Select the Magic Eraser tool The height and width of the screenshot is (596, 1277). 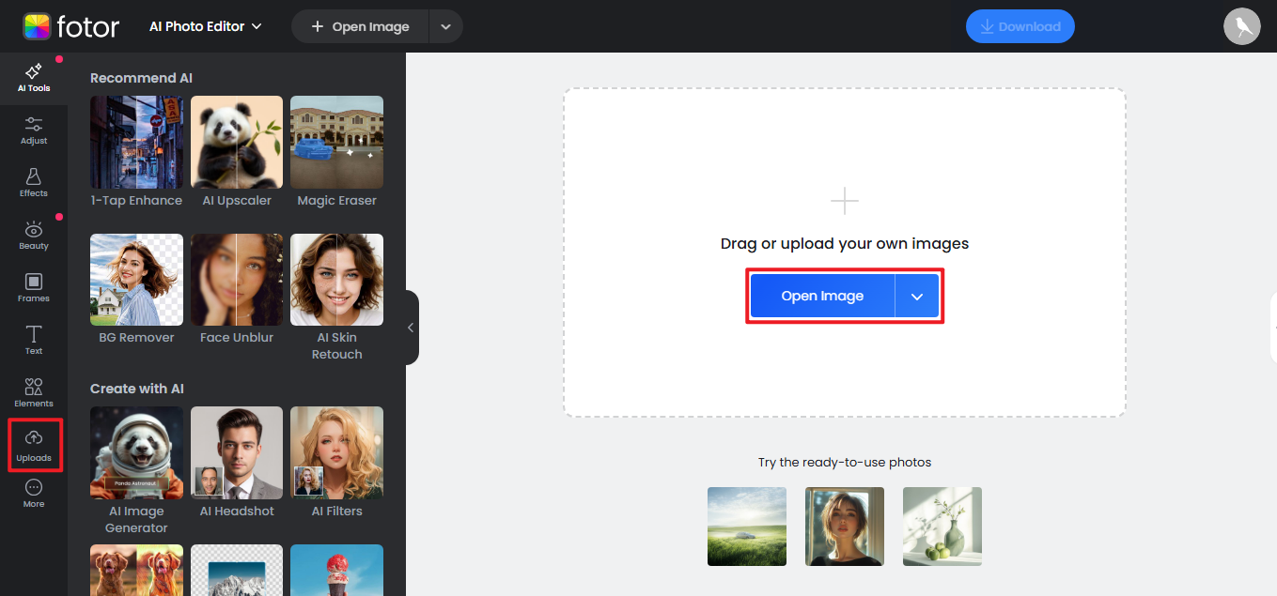[x=336, y=152]
